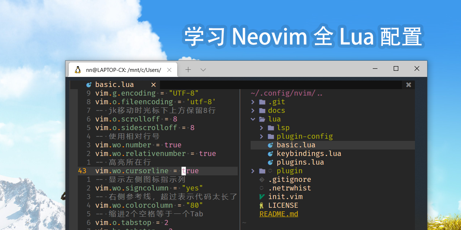Click the X at right end of bufferline
Viewport: 461px width, 230px height.
click(408, 85)
